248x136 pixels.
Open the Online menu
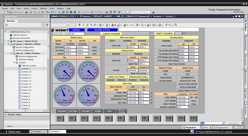[x=34, y=9]
